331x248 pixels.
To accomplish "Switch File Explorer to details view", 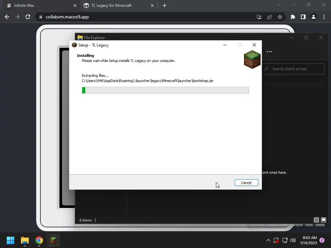I will (x=316, y=220).
